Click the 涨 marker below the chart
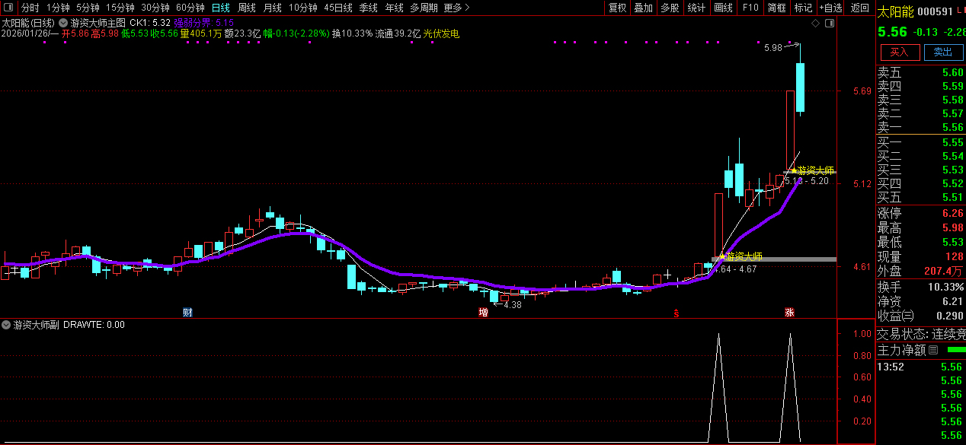 [x=790, y=313]
